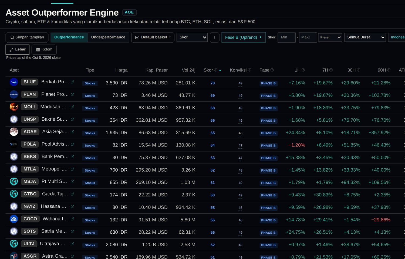The height and width of the screenshot is (259, 405).
Task: Click the MOLI pumpkin logo icon
Action: tap(14, 107)
